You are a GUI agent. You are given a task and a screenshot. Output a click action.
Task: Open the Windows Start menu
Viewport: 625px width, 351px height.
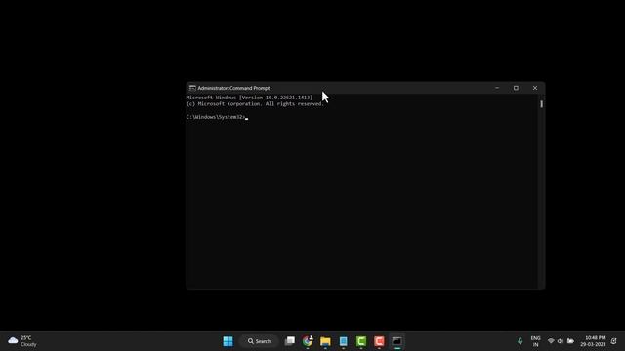(228, 341)
